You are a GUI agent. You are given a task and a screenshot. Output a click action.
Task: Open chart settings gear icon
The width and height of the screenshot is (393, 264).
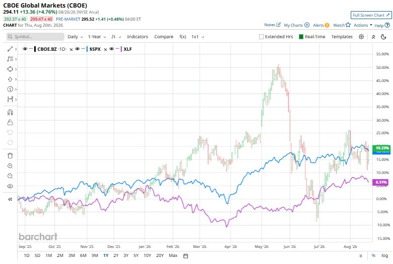[361, 37]
